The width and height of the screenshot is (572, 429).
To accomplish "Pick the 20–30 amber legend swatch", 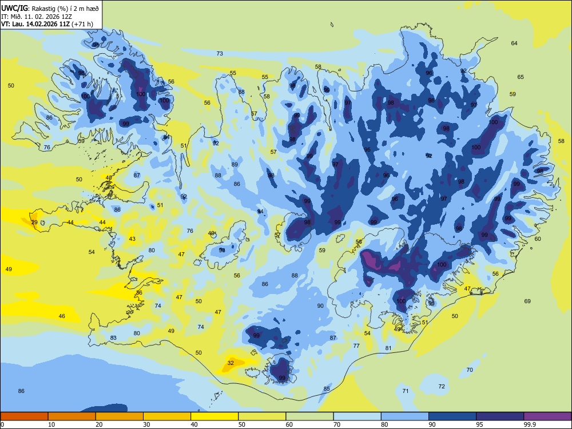I will (x=120, y=416).
